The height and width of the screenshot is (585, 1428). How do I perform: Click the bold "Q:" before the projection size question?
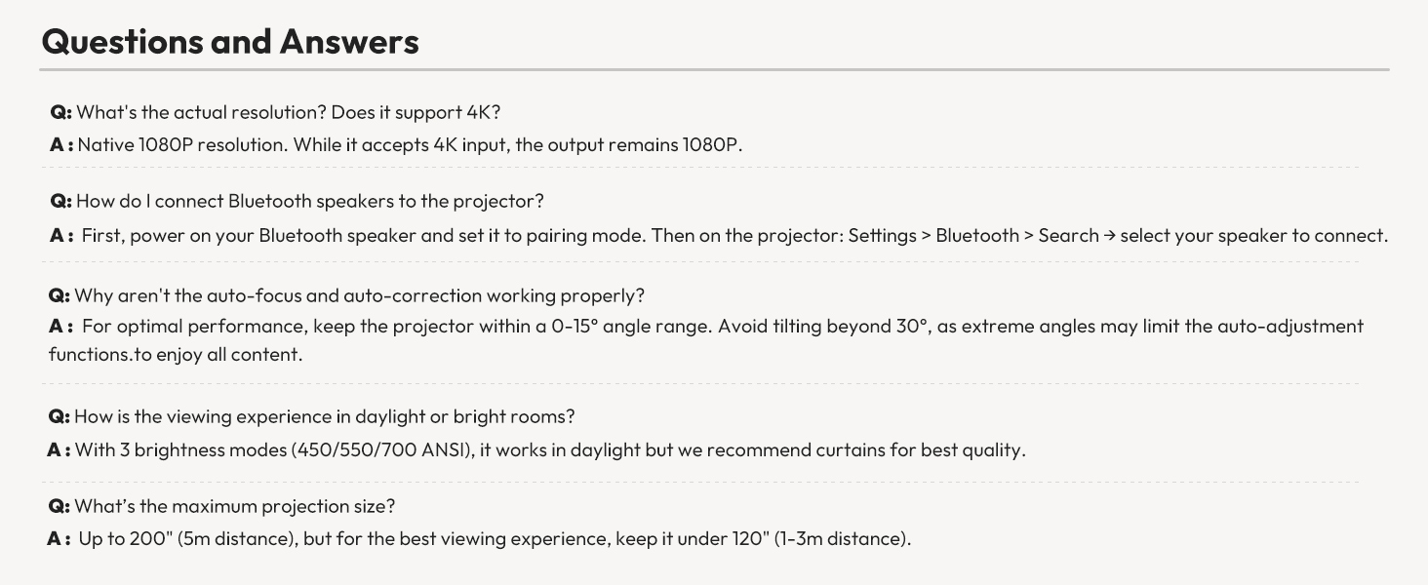(59, 506)
